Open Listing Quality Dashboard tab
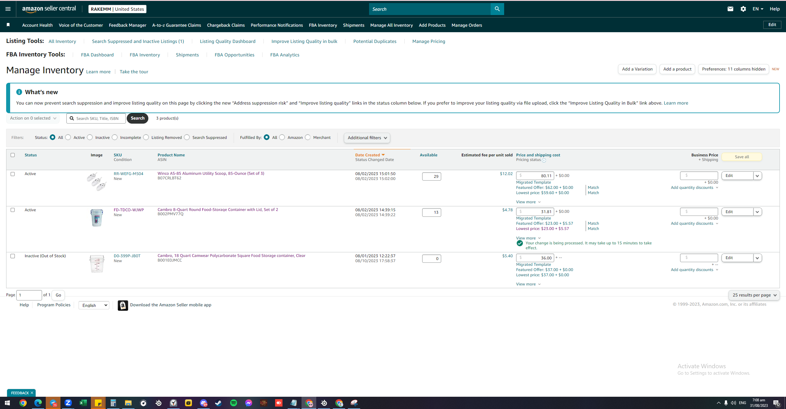The image size is (786, 409). [228, 41]
